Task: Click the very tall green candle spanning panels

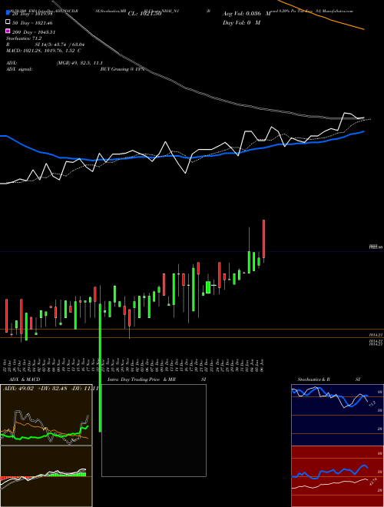Action: coord(100,368)
